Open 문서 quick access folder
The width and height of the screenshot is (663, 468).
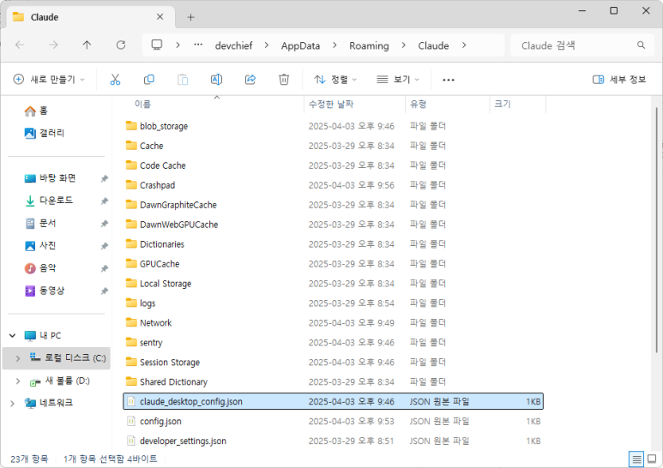(40, 223)
